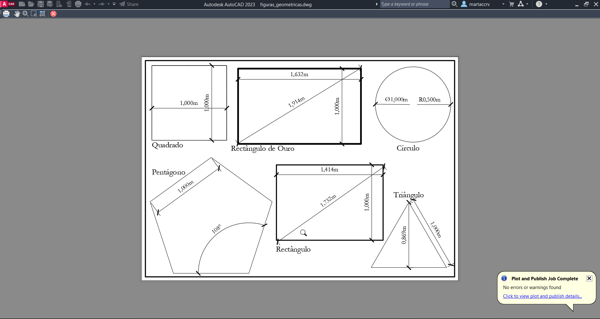
Task: Undo the last action
Action: coord(88,4)
